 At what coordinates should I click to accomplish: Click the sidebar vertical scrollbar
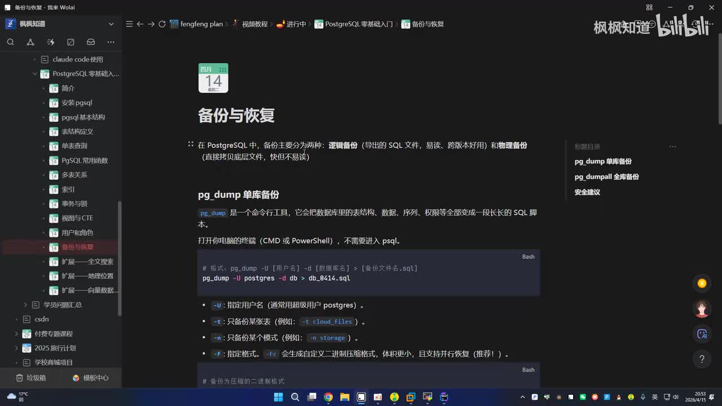pos(119,258)
